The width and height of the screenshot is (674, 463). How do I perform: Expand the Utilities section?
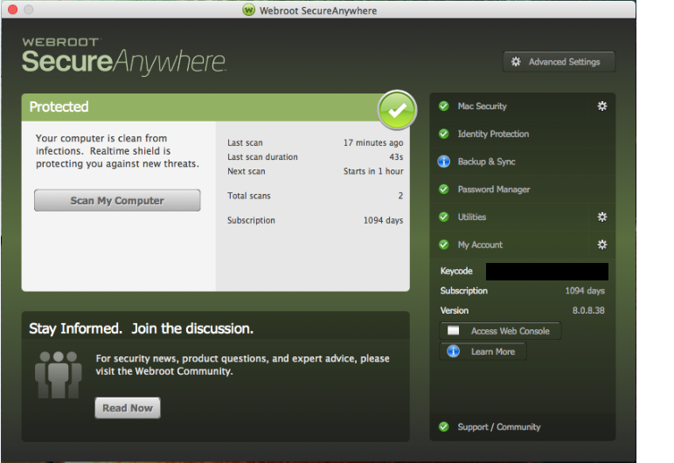point(522,217)
